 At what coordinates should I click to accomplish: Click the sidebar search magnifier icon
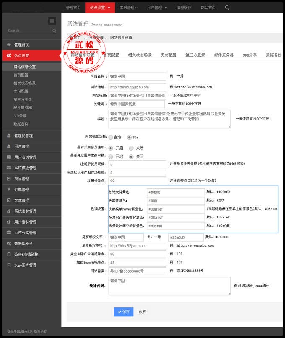click(54, 31)
